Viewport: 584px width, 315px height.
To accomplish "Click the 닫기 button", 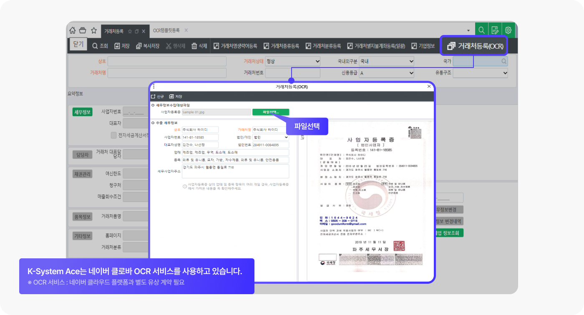I will tap(78, 45).
